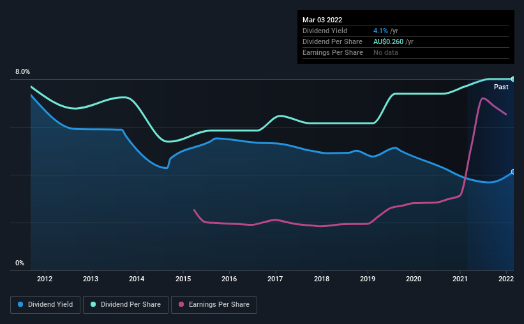Screen dimensions: 524x324
Task: Click the Dividend Yield line endpoint marker
Action: click(x=513, y=172)
